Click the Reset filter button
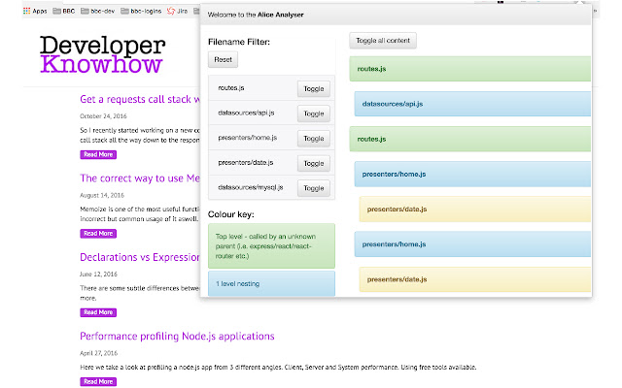 (224, 60)
